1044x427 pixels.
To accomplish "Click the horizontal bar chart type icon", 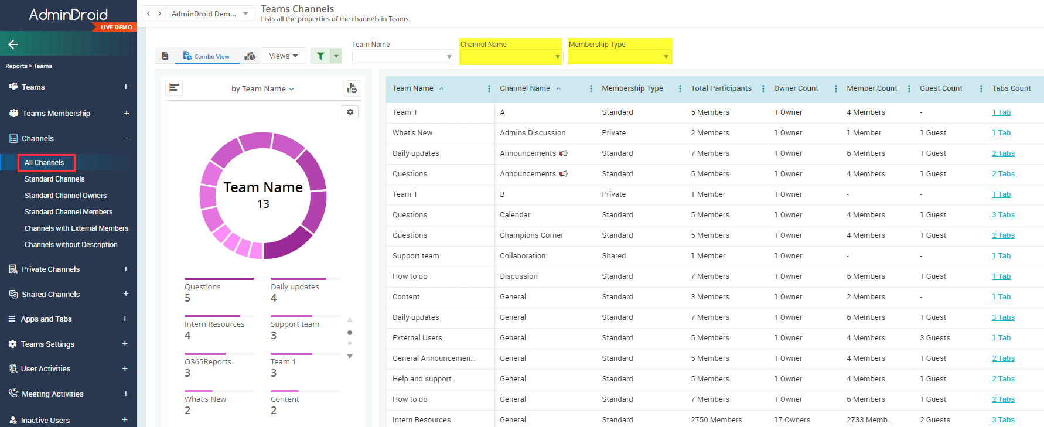I will (174, 88).
